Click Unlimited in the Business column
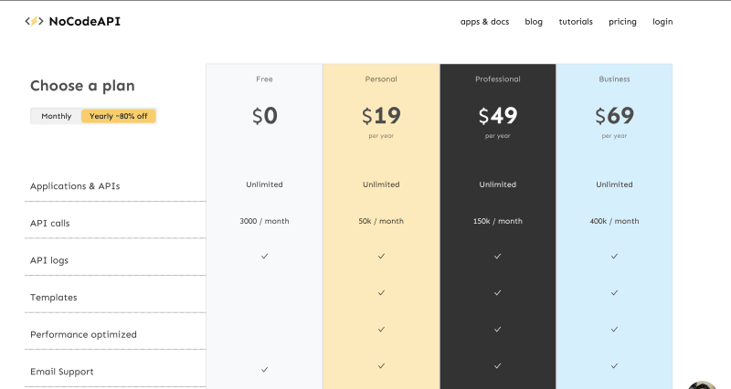731x389 pixels. (x=614, y=184)
